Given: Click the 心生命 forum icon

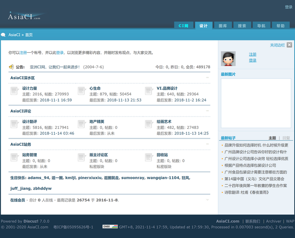Looking at the screenshot, I should [x=82, y=91].
